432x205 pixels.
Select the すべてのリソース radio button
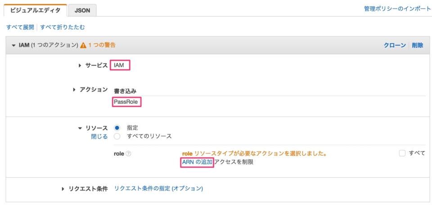[117, 136]
